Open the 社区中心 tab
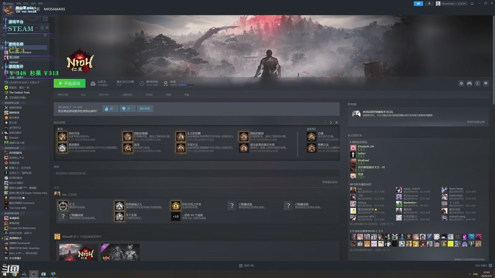Image resolution: width=495 pixels, height=278 pixels. click(104, 95)
